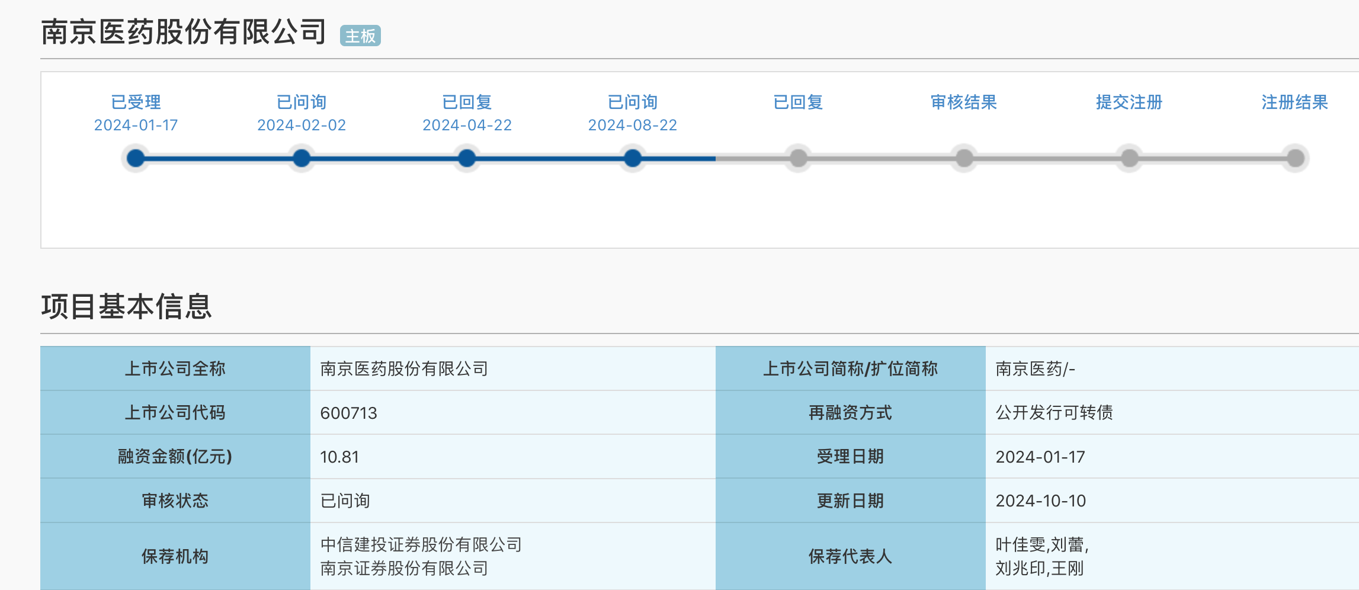Click the timeline dot dated 2024-08-22
1359x590 pixels.
coord(633,158)
